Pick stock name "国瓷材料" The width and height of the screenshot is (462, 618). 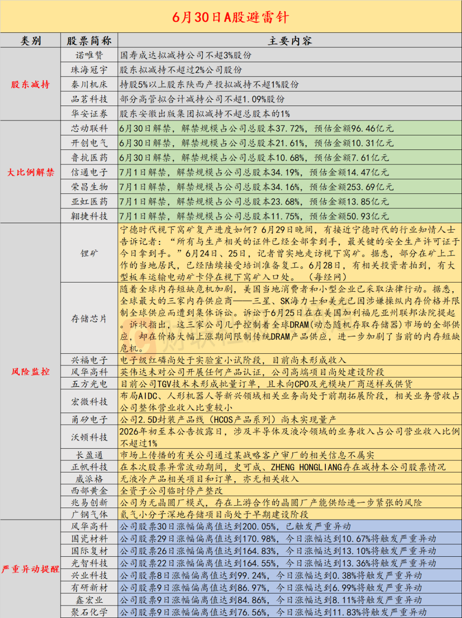(x=90, y=539)
